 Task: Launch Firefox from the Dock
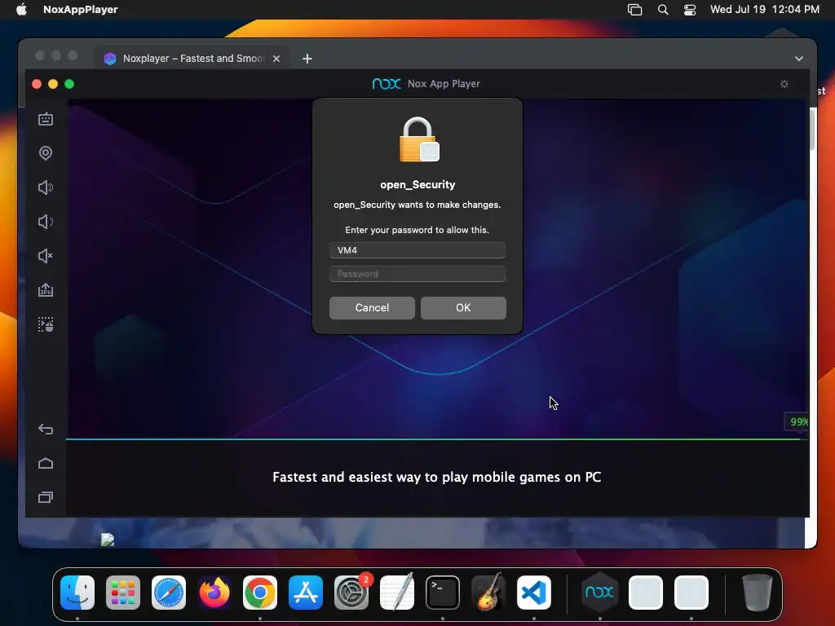[x=214, y=593]
